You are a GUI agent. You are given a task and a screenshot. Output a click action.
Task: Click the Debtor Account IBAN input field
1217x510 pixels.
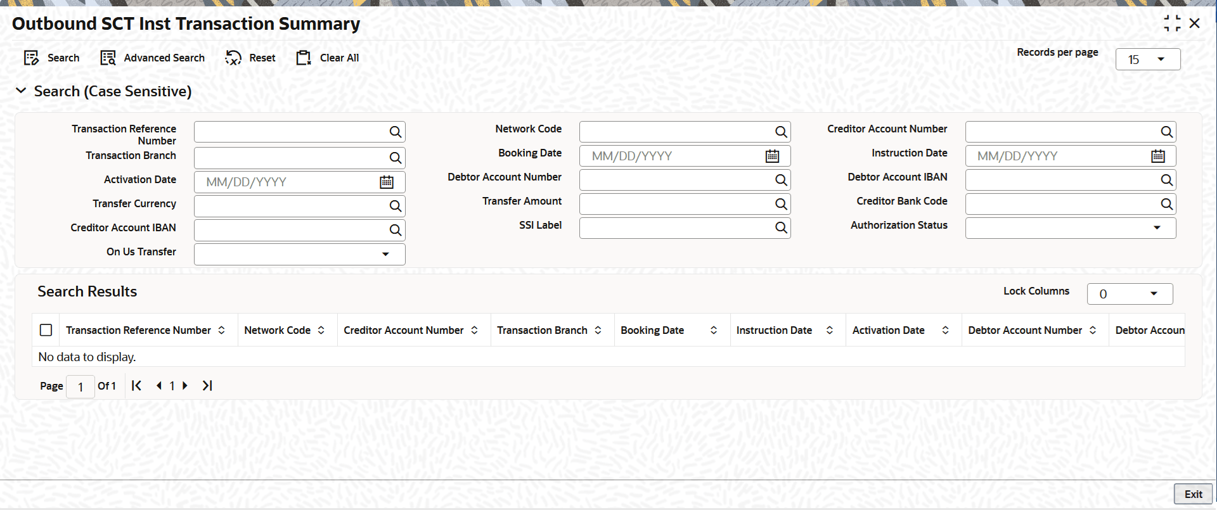(x=1071, y=180)
